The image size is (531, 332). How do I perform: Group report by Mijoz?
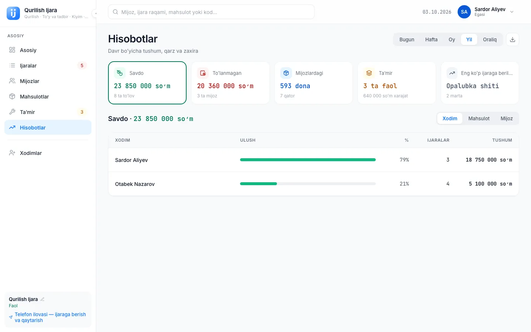tap(507, 118)
